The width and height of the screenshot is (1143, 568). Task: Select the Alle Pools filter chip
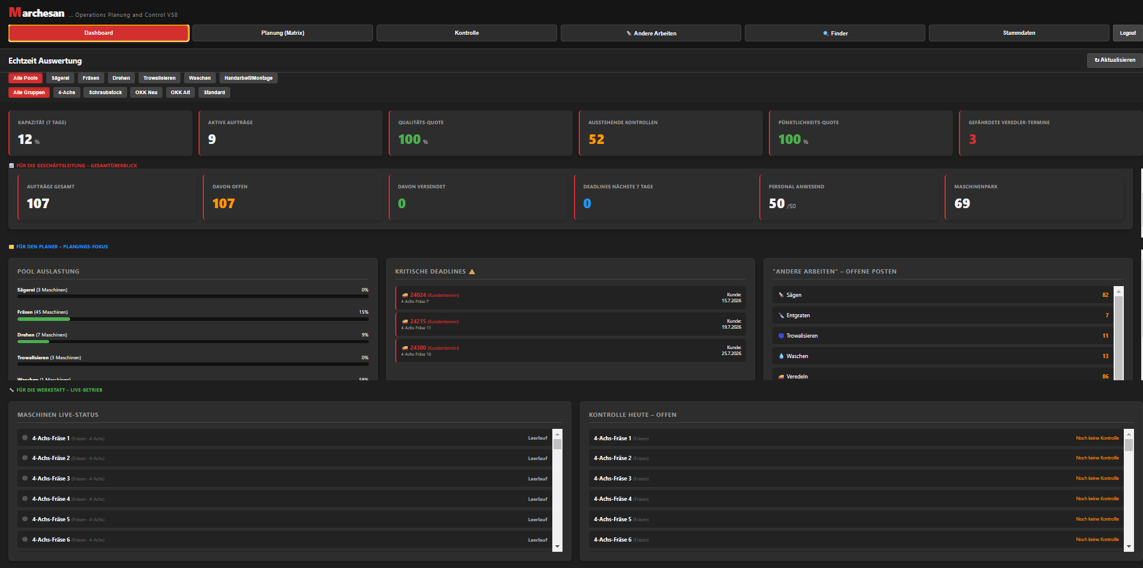pyautogui.click(x=25, y=78)
